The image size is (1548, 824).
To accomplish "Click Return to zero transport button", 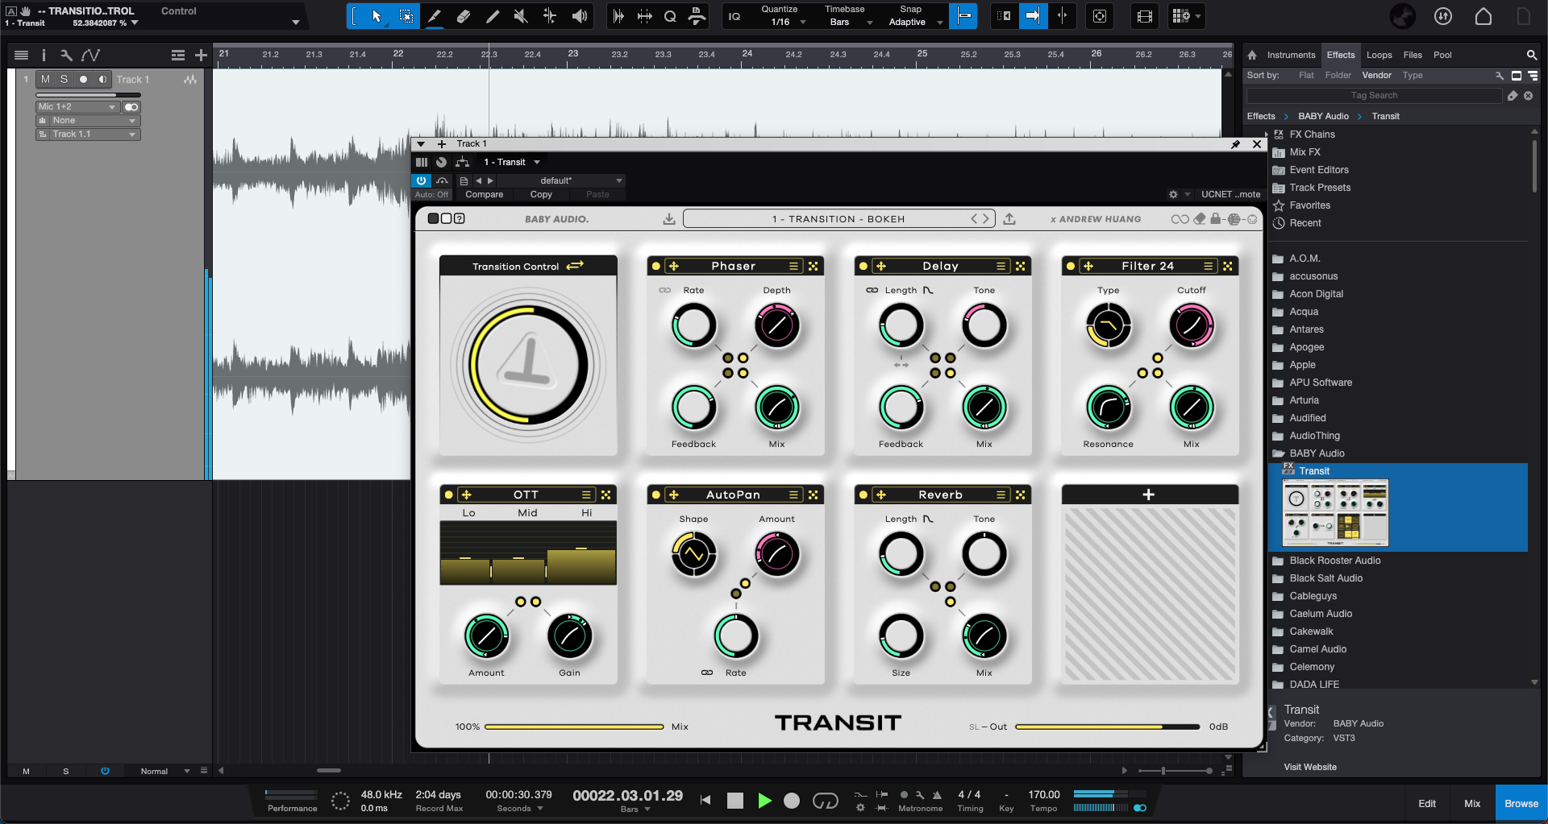I will [x=705, y=801].
